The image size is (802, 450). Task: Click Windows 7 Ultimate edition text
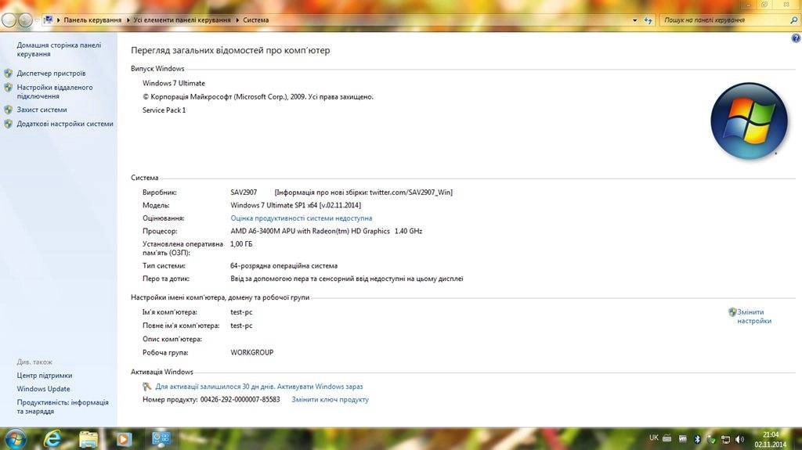pos(174,83)
